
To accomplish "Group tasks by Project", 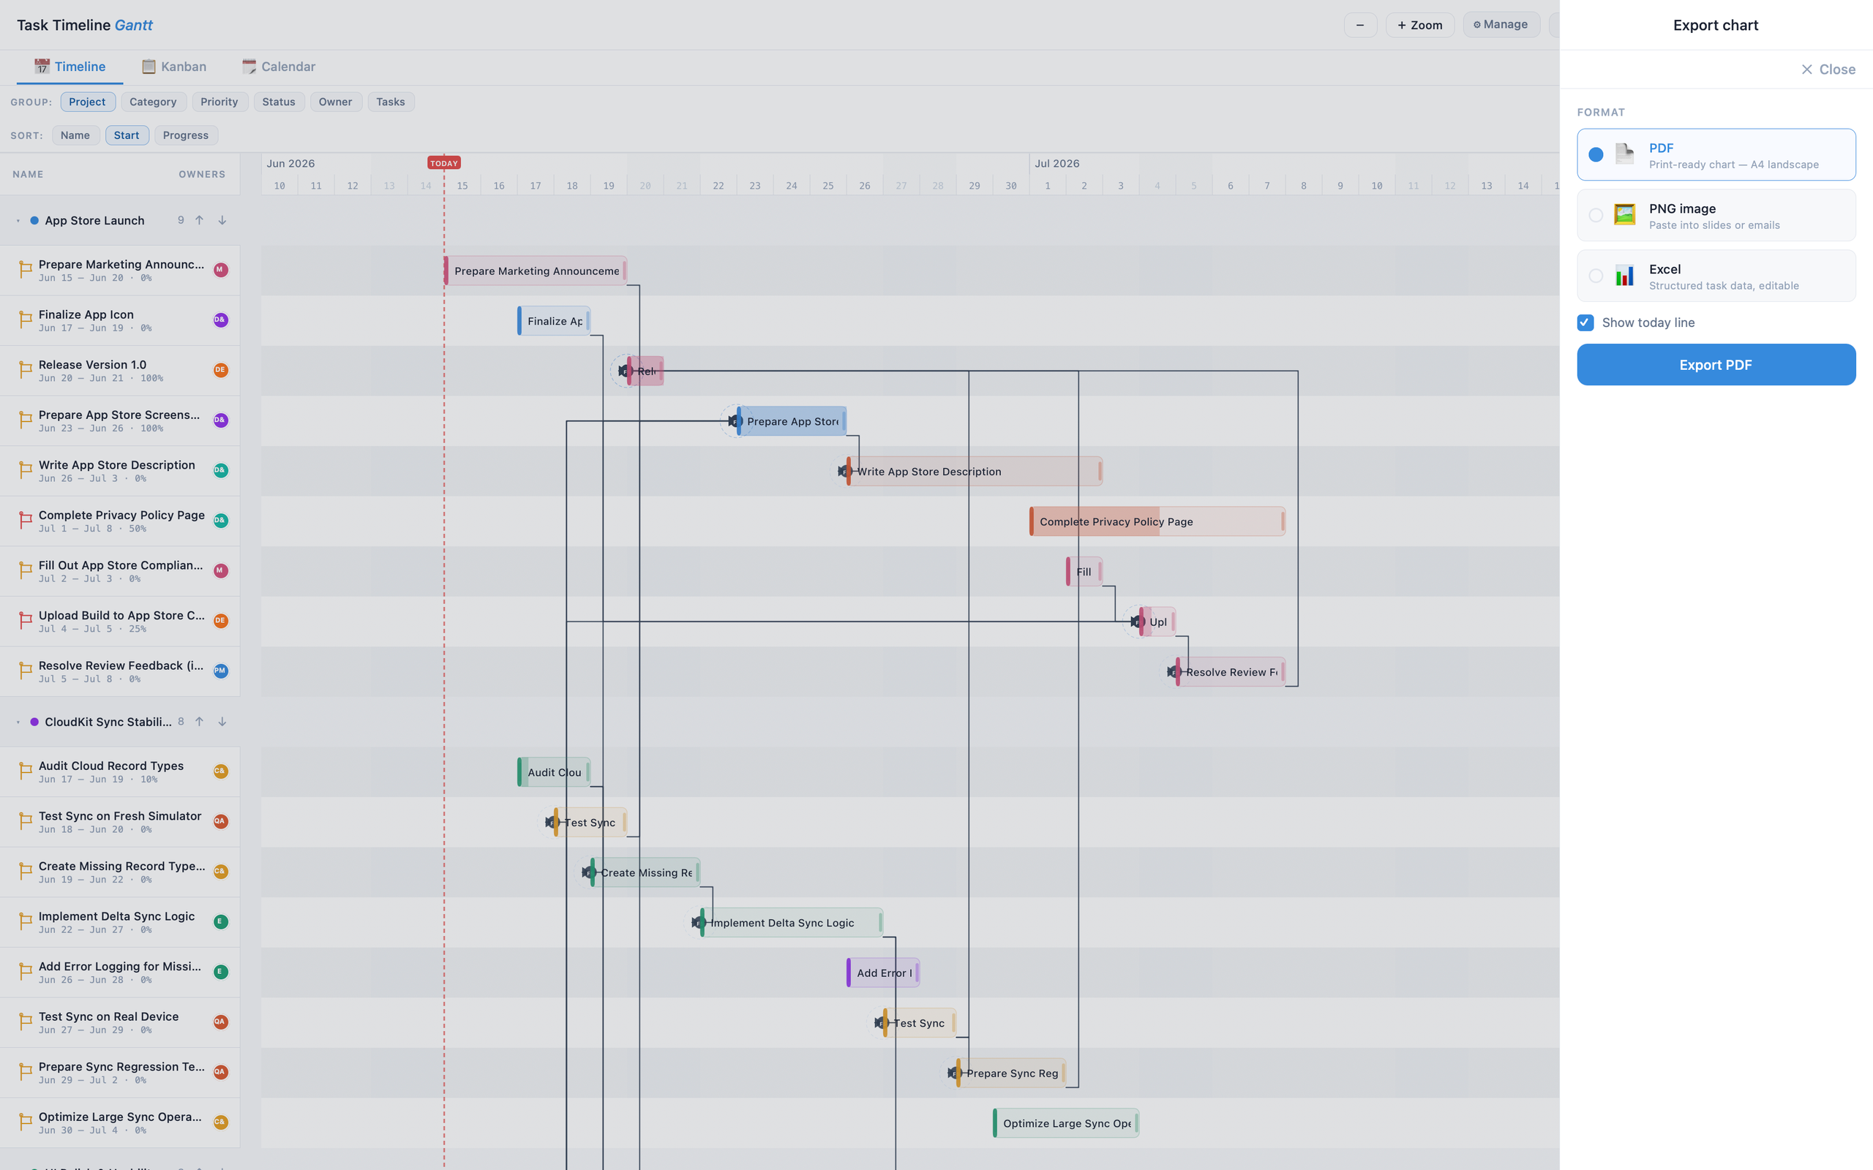I will click(x=88, y=102).
